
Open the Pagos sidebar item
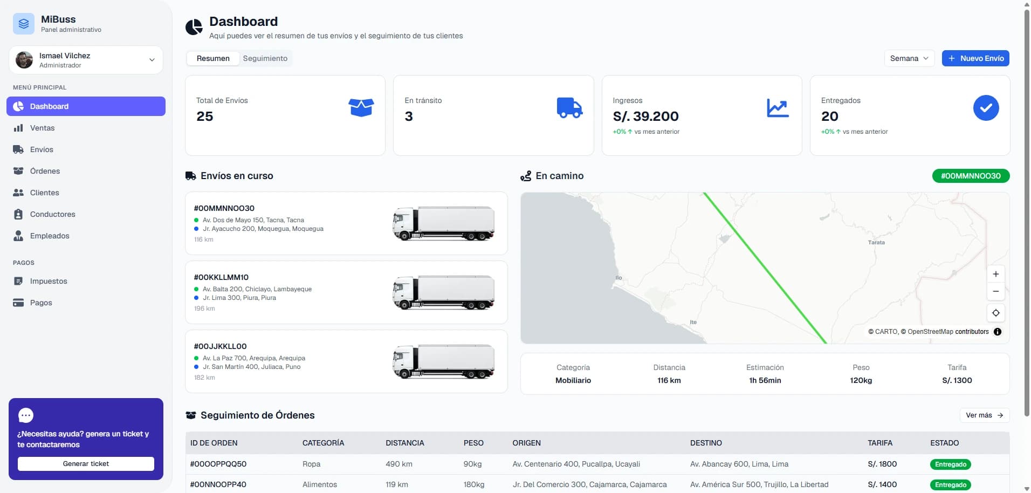(x=86, y=303)
